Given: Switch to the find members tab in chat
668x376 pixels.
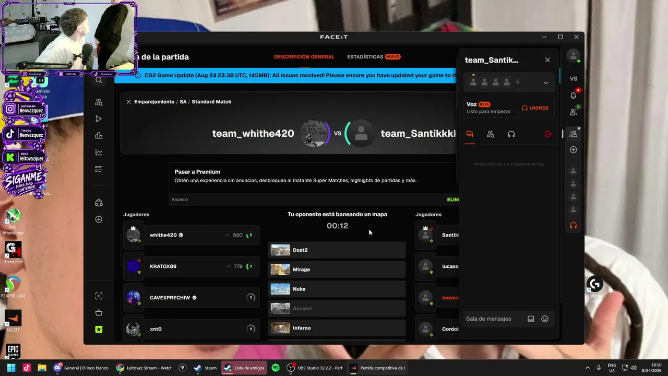Looking at the screenshot, I should click(x=491, y=134).
